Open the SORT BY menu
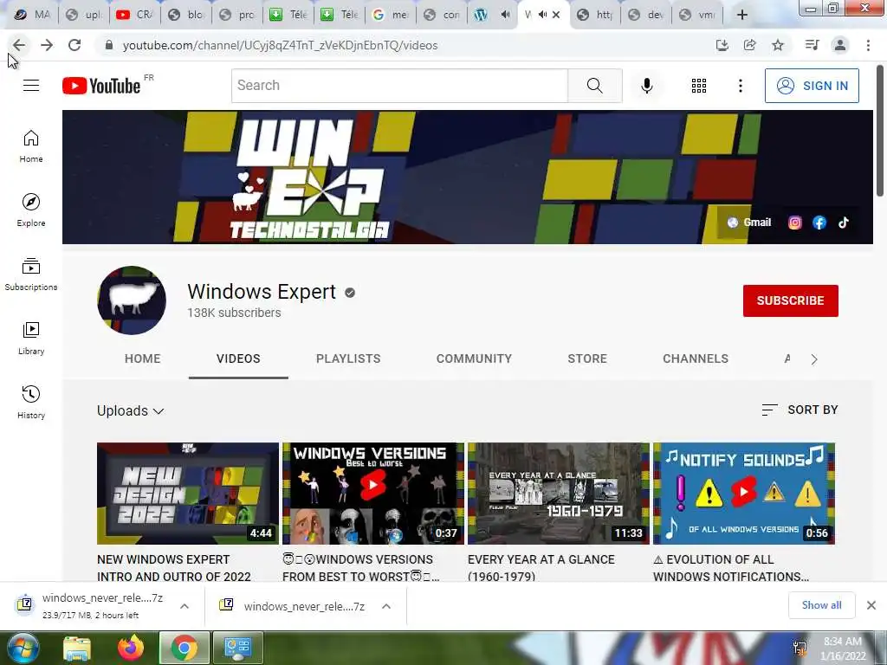This screenshot has width=887, height=665. click(x=800, y=410)
